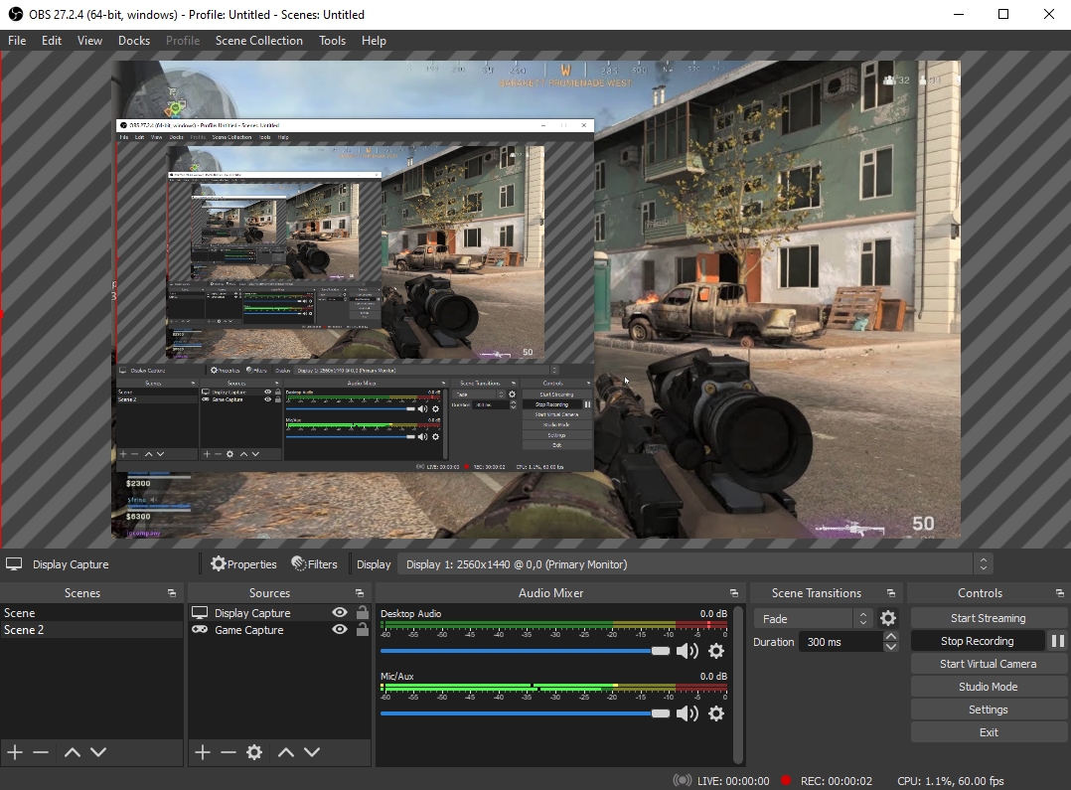Unlock the Display Capture source
Screen dimensions: 1071x790
[x=362, y=613]
